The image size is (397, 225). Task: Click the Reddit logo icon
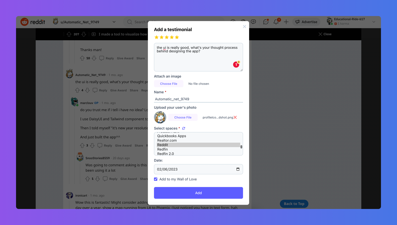pyautogui.click(x=25, y=22)
